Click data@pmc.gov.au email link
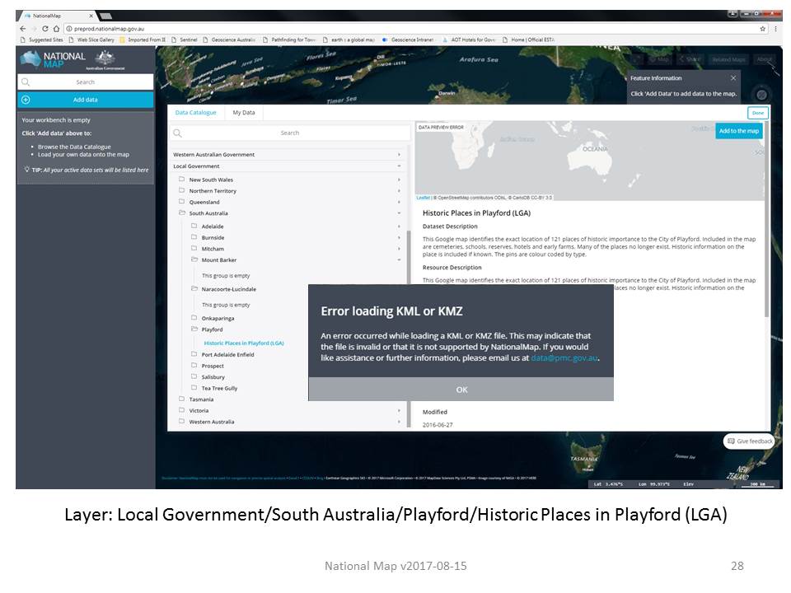This screenshot has width=791, height=593. [x=564, y=357]
